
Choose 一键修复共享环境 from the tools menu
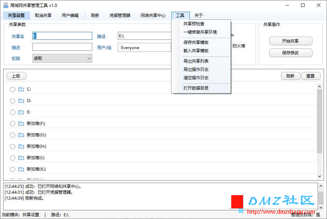(x=200, y=32)
